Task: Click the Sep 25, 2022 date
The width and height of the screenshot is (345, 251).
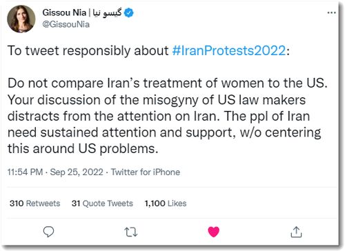Action: pos(77,172)
